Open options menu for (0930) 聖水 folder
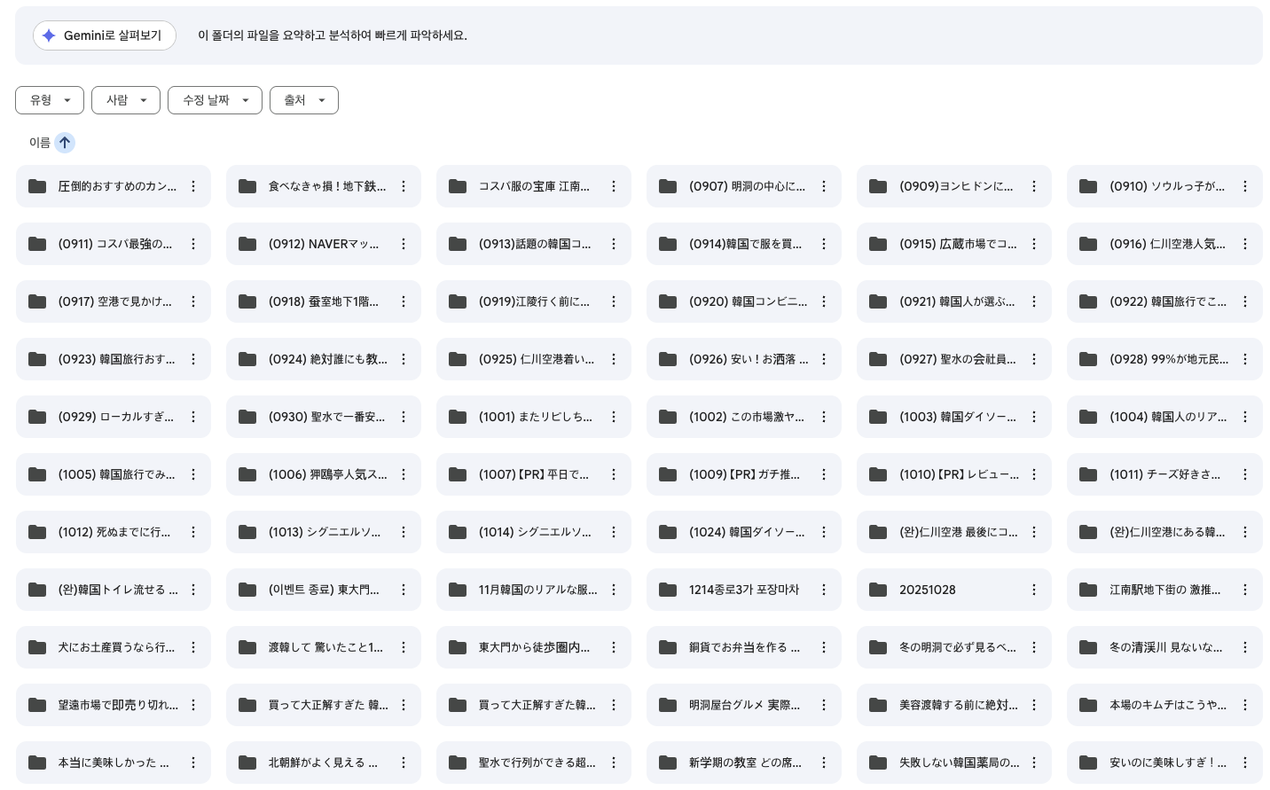1270x790 pixels. point(404,417)
